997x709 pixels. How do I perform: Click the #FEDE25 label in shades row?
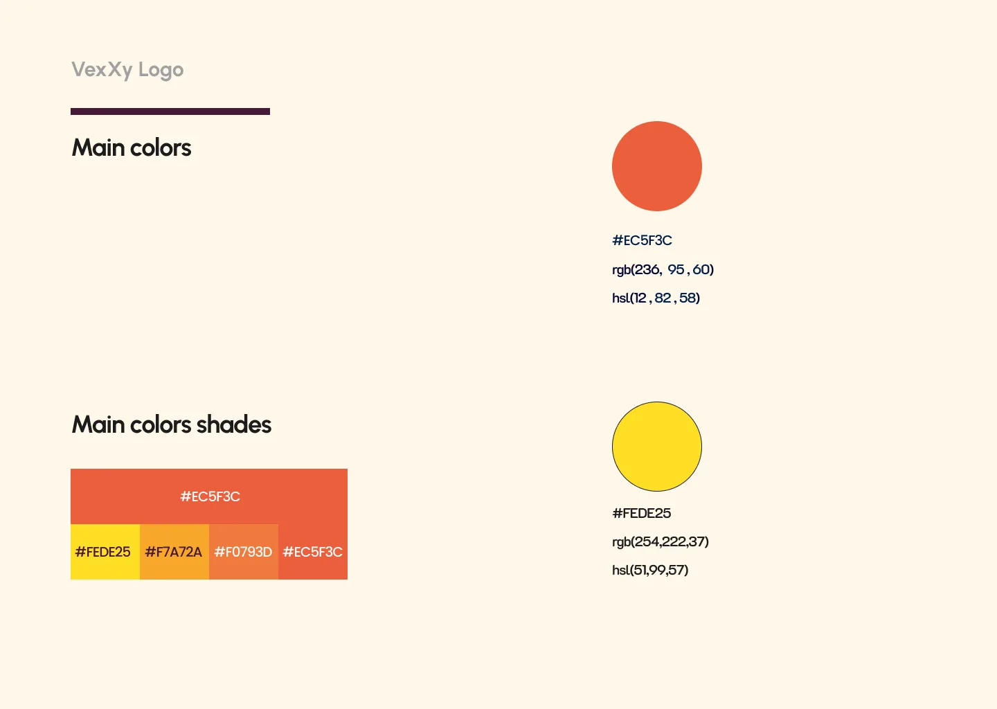tap(102, 552)
